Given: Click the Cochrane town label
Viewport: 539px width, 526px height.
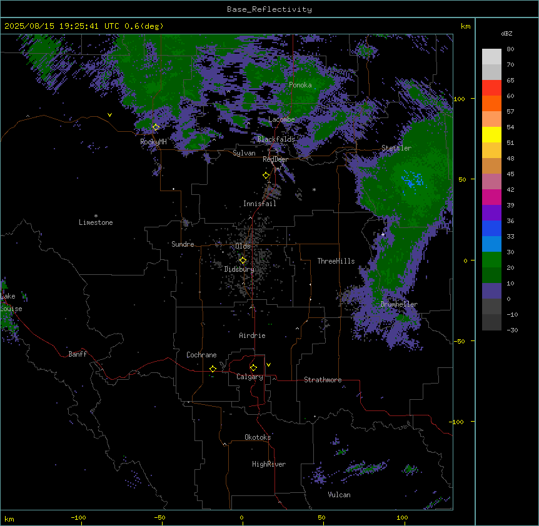Looking at the screenshot, I should [201, 355].
